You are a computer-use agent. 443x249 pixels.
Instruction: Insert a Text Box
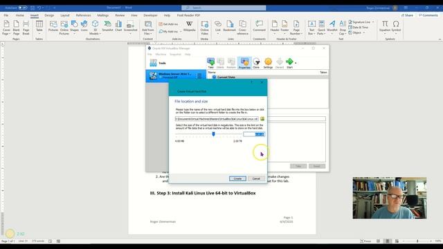(x=311, y=28)
